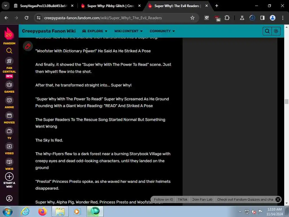Image resolution: width=289 pixels, height=217 pixels.
Task: Open the browser side panel icon
Action: point(262,18)
